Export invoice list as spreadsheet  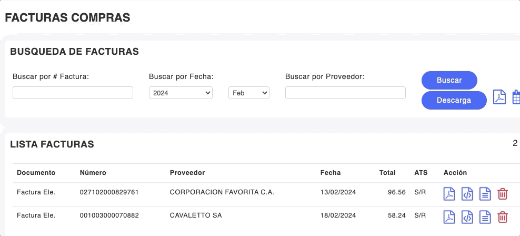click(516, 97)
